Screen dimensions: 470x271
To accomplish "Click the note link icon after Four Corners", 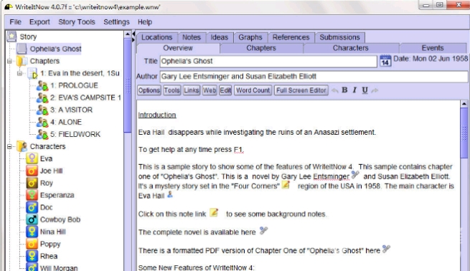I will pos(286,185).
